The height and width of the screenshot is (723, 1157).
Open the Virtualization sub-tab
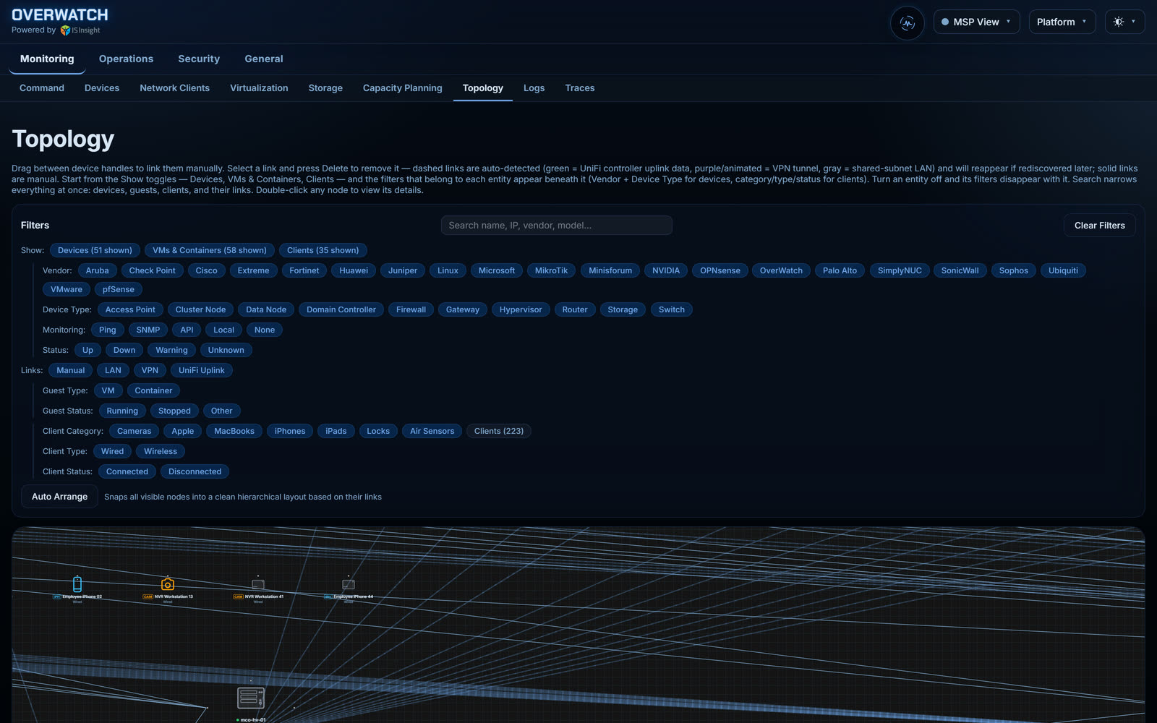tap(259, 88)
